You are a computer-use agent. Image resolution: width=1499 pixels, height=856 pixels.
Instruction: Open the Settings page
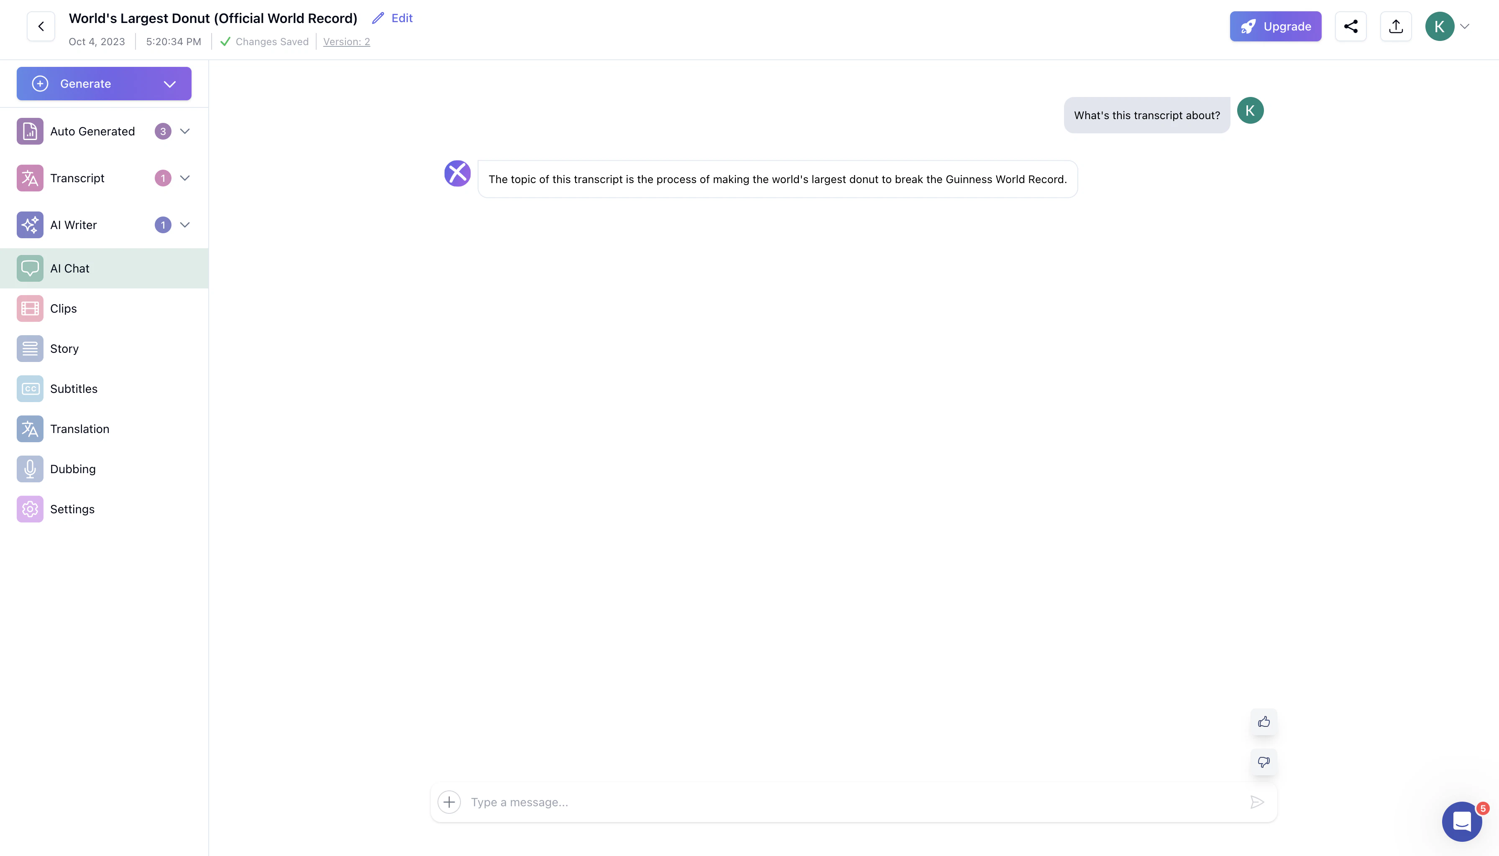pyautogui.click(x=72, y=509)
